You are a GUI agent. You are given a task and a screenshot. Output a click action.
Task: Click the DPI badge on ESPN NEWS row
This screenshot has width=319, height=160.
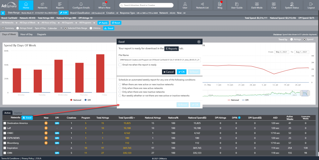tap(57, 138)
